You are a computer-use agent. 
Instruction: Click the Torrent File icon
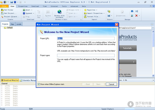coord(86,17)
